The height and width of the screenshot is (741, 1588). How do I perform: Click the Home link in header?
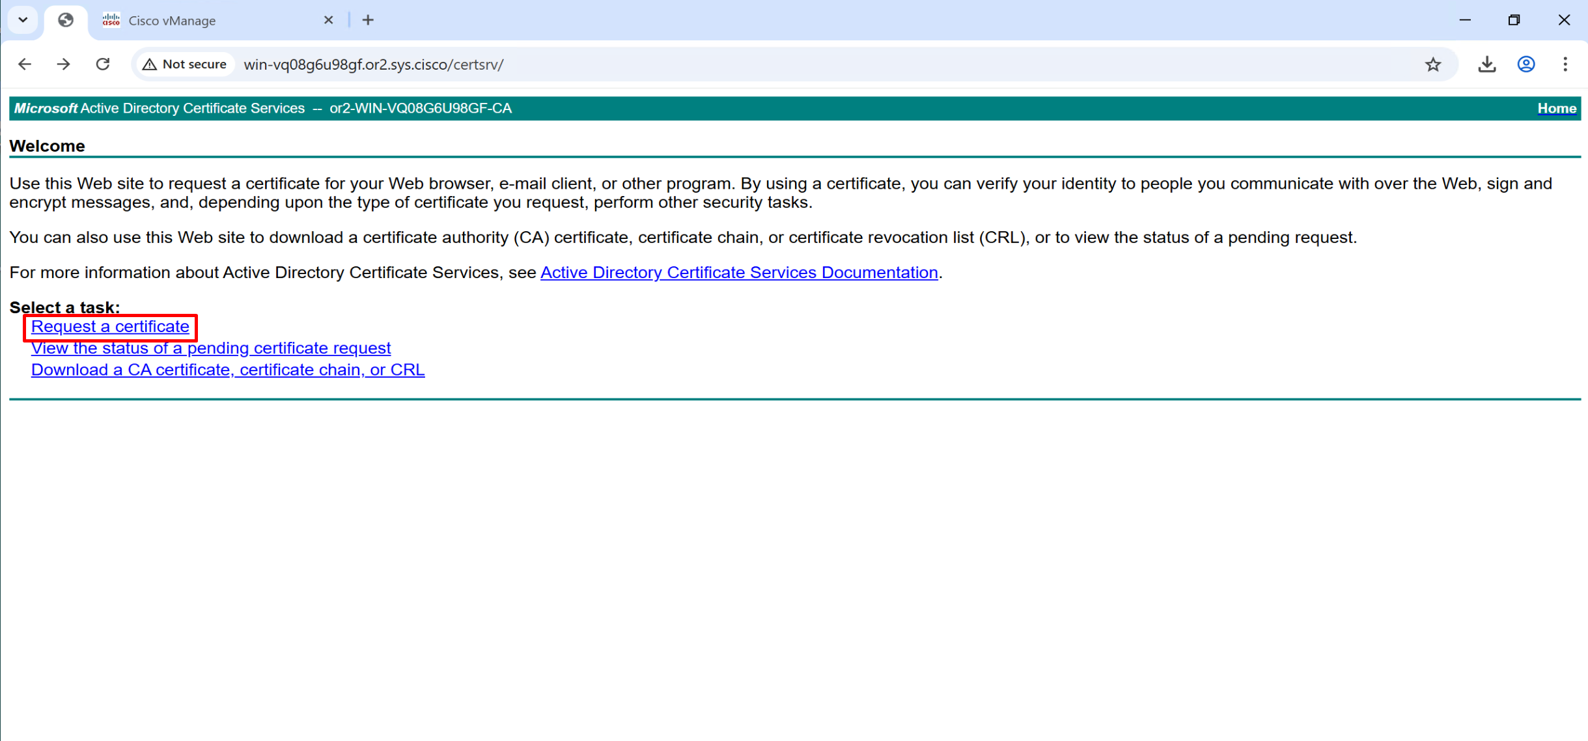coord(1556,109)
